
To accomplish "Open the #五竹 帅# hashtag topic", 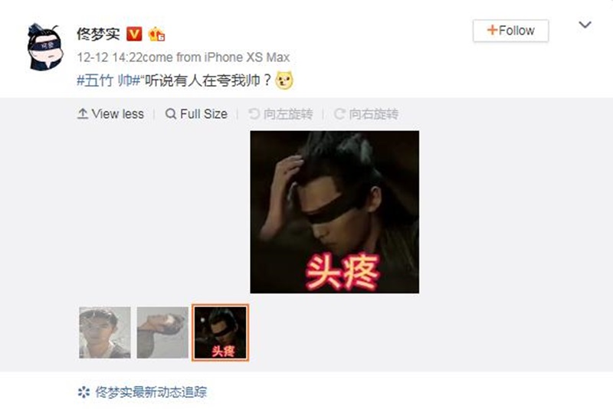I will [108, 80].
